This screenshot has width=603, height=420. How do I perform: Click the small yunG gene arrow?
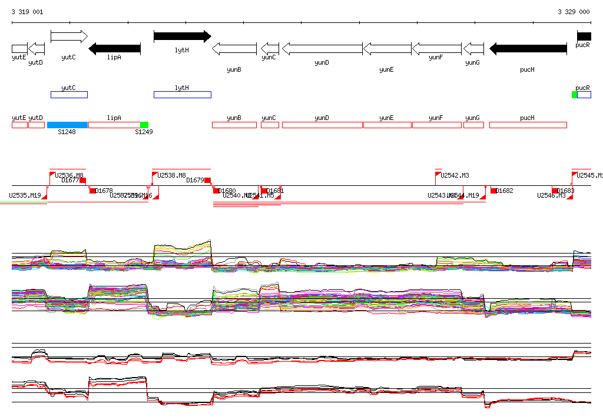(473, 48)
